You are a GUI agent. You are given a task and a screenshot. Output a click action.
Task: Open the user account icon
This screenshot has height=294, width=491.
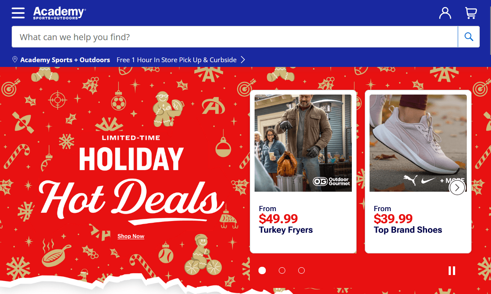click(445, 13)
